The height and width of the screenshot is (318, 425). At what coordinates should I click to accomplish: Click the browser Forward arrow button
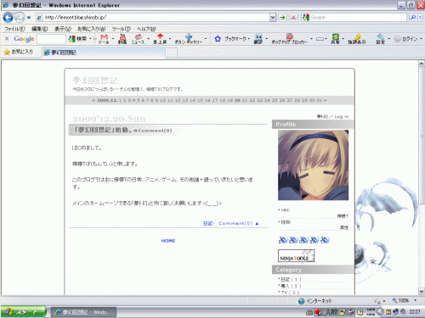tap(20, 18)
